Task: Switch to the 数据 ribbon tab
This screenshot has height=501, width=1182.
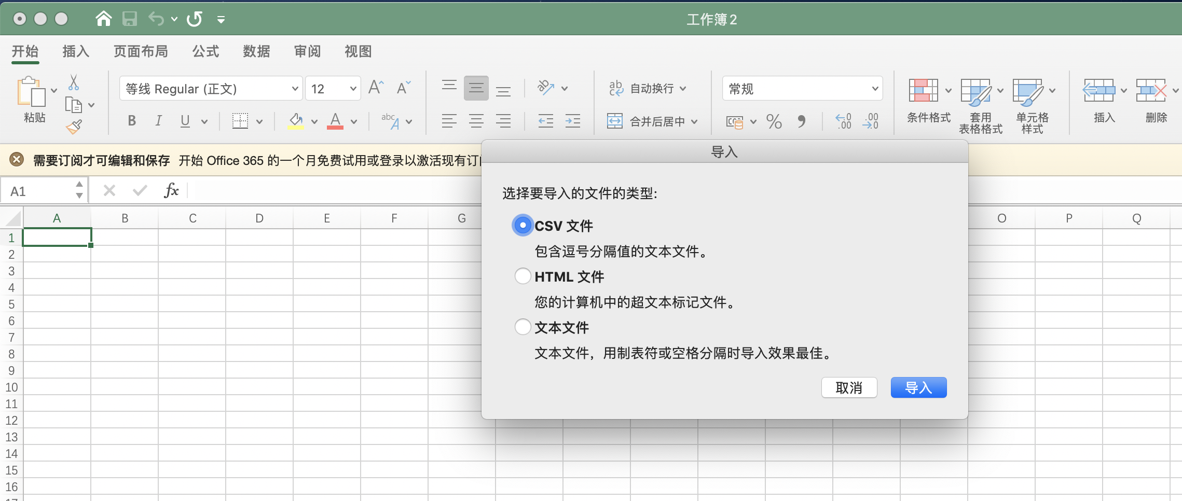Action: 256,51
